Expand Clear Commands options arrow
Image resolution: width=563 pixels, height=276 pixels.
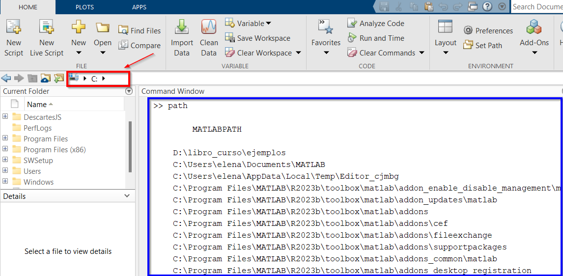422,53
